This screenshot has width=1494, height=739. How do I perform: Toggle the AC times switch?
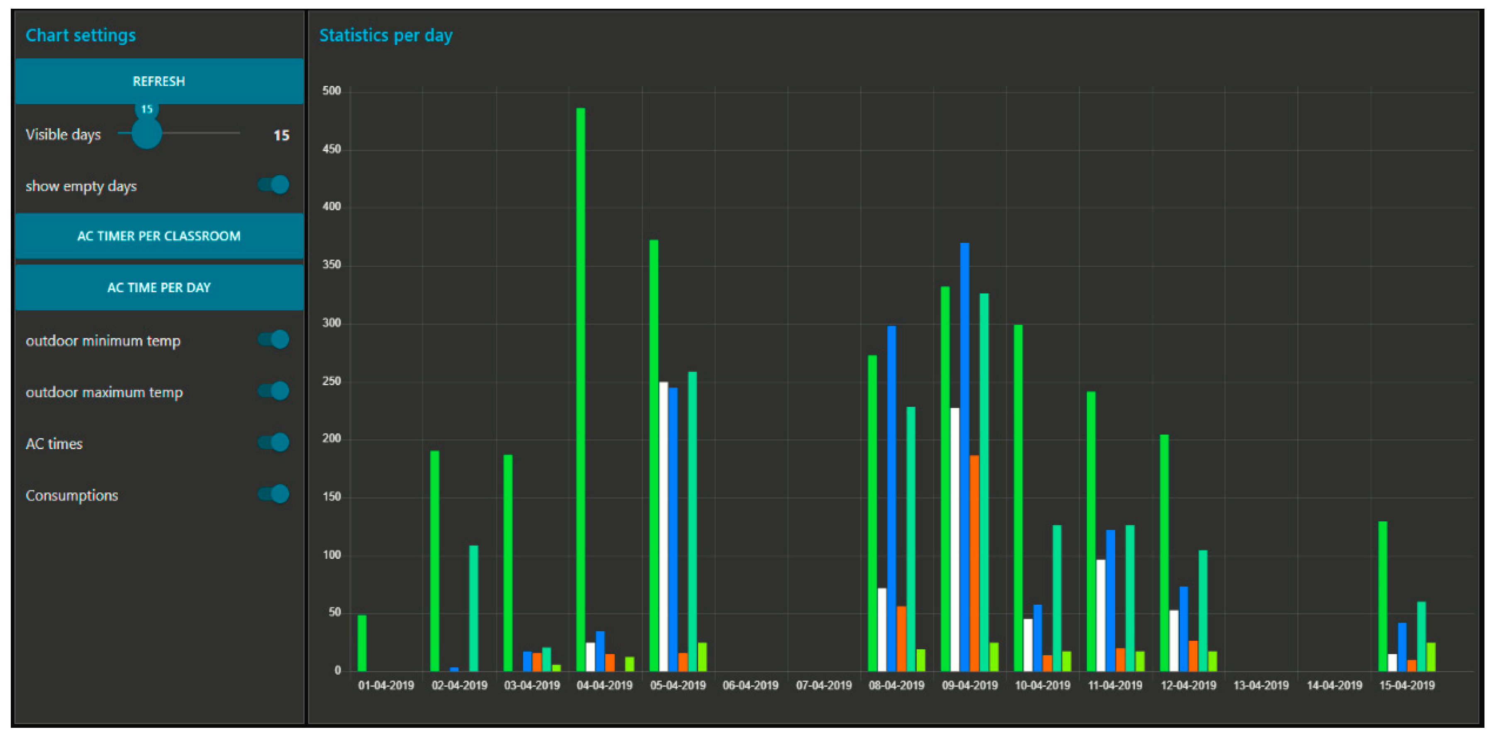[274, 443]
